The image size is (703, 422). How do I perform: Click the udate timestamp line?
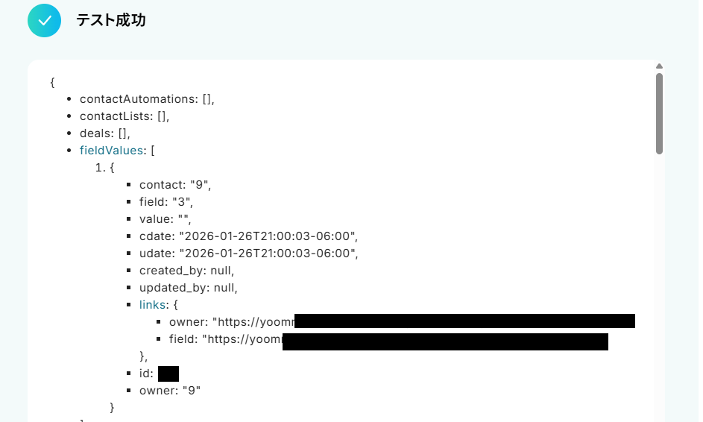249,253
